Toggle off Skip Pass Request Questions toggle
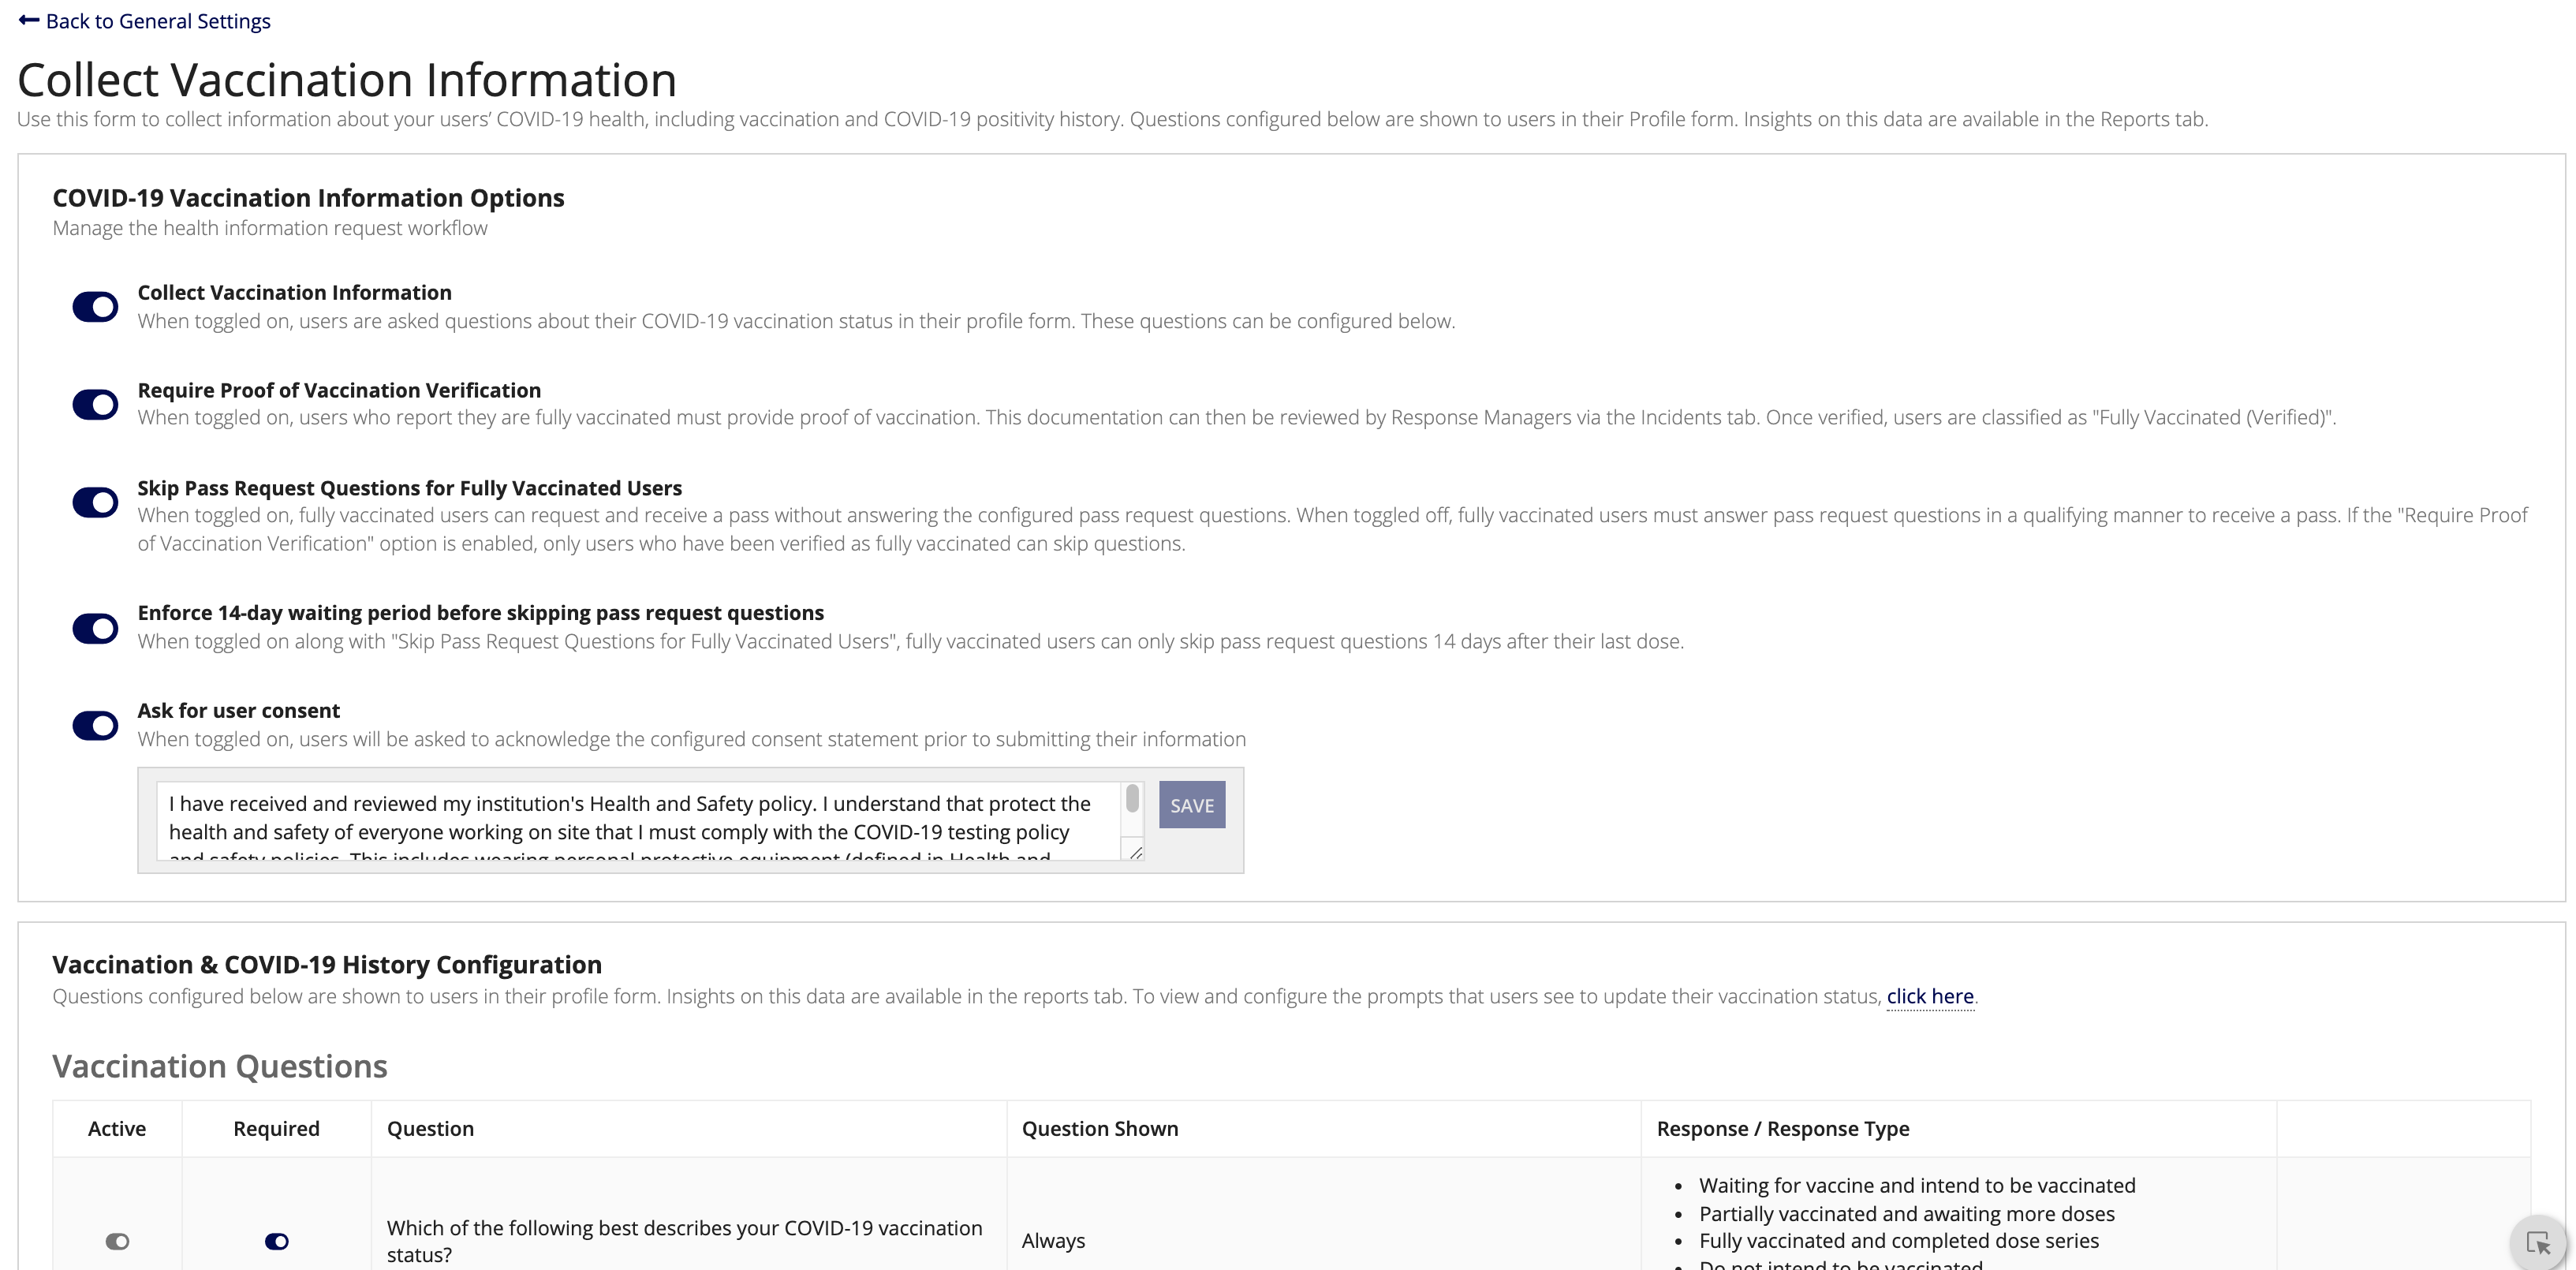Image resolution: width=2576 pixels, height=1270 pixels. point(94,501)
